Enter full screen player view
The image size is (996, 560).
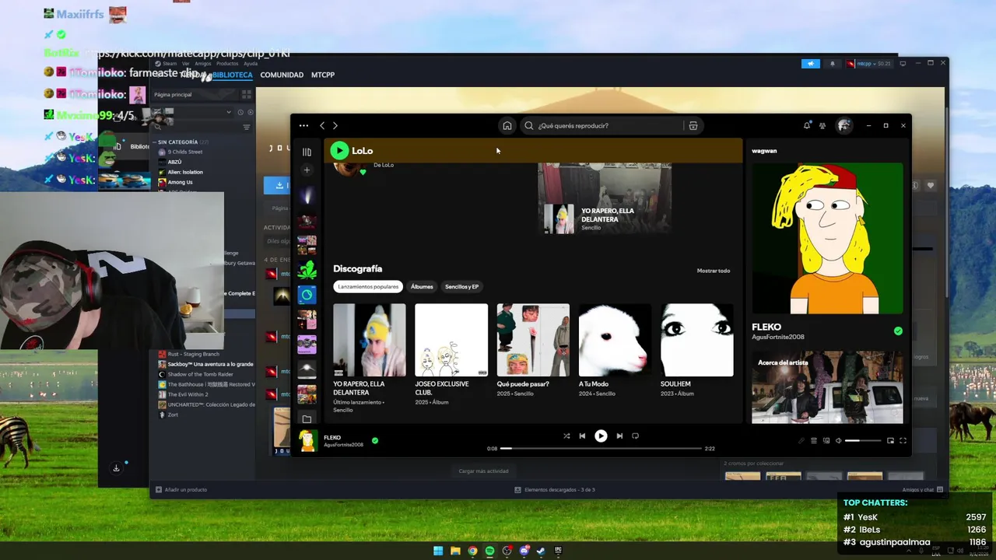point(903,441)
